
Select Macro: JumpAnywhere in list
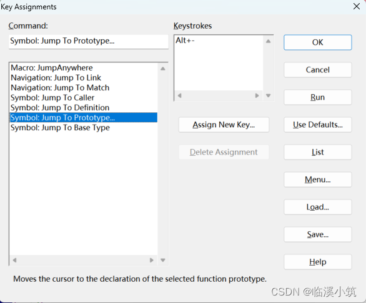tap(84, 67)
